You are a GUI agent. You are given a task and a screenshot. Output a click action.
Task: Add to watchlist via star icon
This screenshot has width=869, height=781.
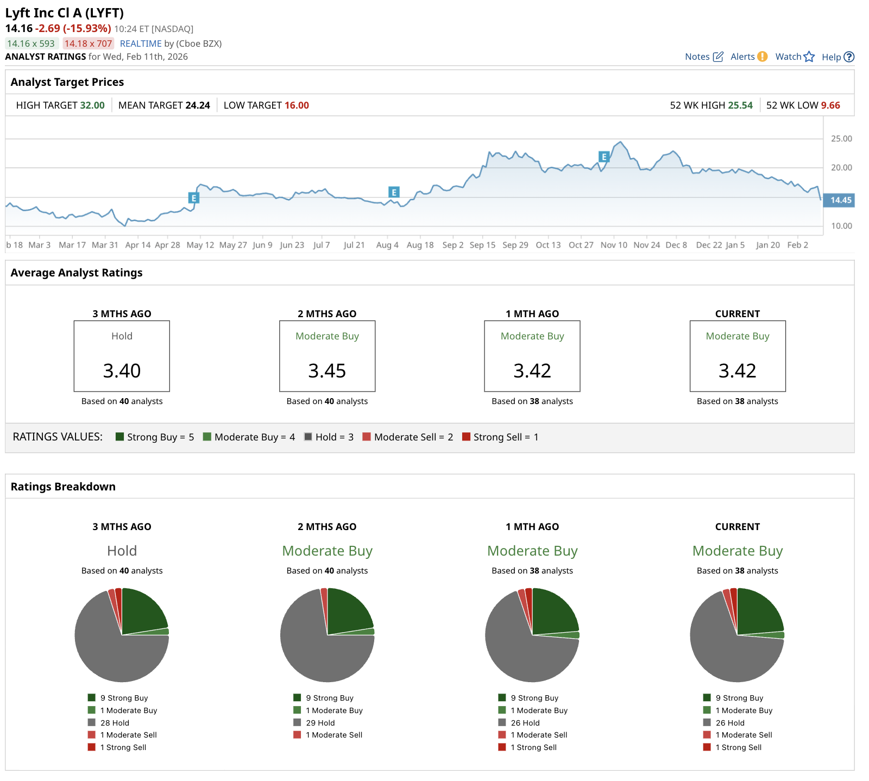tap(809, 56)
